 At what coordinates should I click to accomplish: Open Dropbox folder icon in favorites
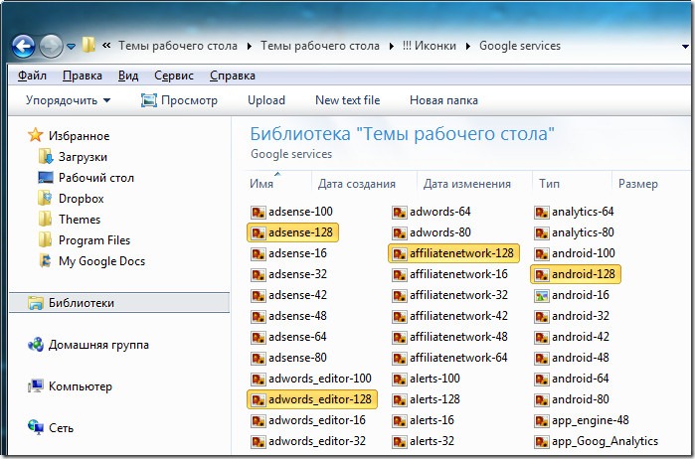pos(45,198)
